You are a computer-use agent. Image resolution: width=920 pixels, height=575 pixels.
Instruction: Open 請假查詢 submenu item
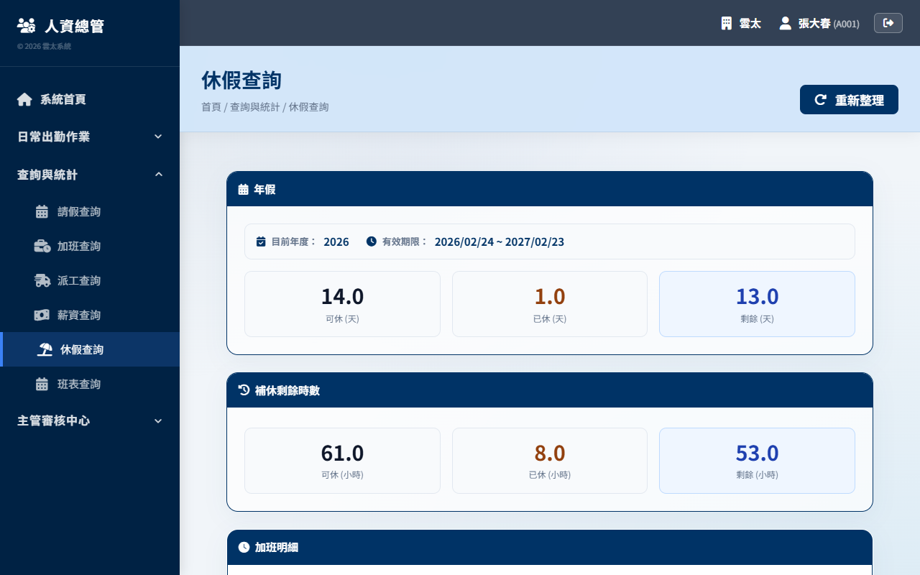(90, 211)
